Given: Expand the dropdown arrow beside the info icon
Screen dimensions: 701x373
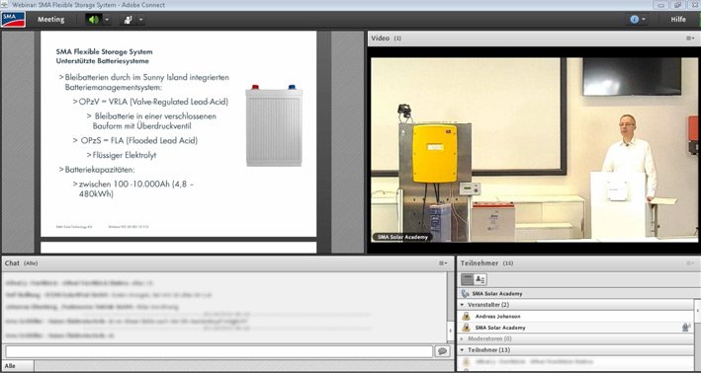Looking at the screenshot, I should point(644,20).
